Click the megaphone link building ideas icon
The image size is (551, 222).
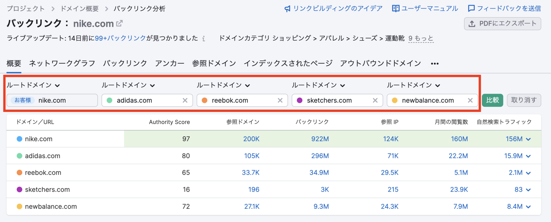click(287, 9)
